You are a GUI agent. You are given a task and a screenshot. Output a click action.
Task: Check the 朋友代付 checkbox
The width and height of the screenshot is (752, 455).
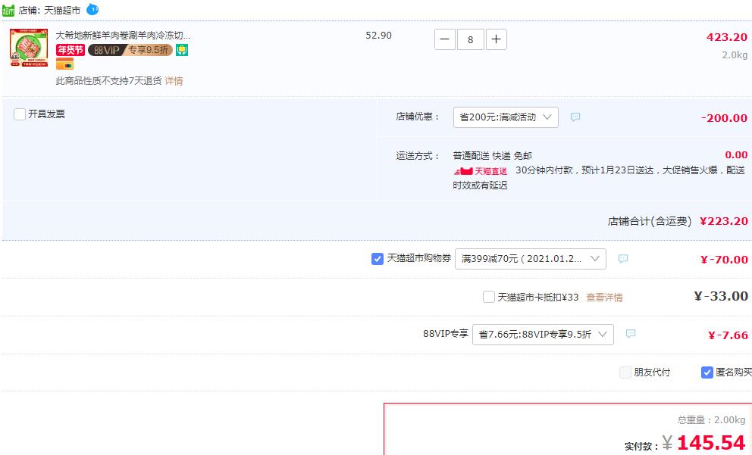[x=625, y=372]
